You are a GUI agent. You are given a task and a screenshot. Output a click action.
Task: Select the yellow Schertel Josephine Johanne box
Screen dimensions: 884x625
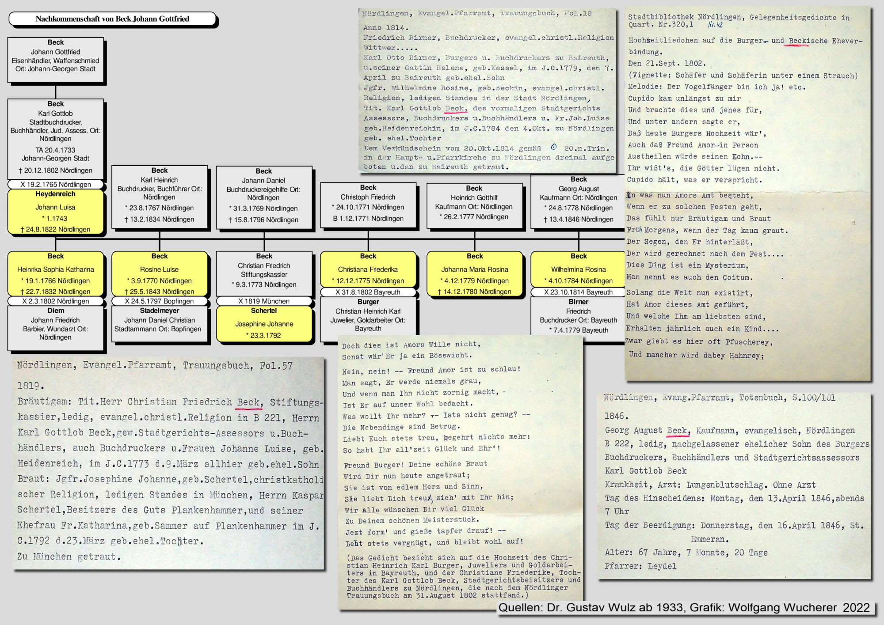[x=264, y=324]
